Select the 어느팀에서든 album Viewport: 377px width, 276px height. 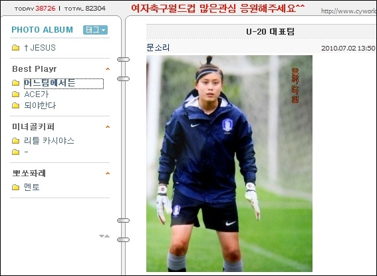pyautogui.click(x=49, y=83)
